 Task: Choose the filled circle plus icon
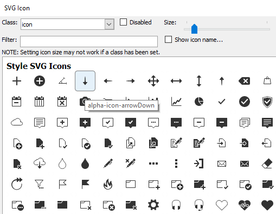[40, 81]
